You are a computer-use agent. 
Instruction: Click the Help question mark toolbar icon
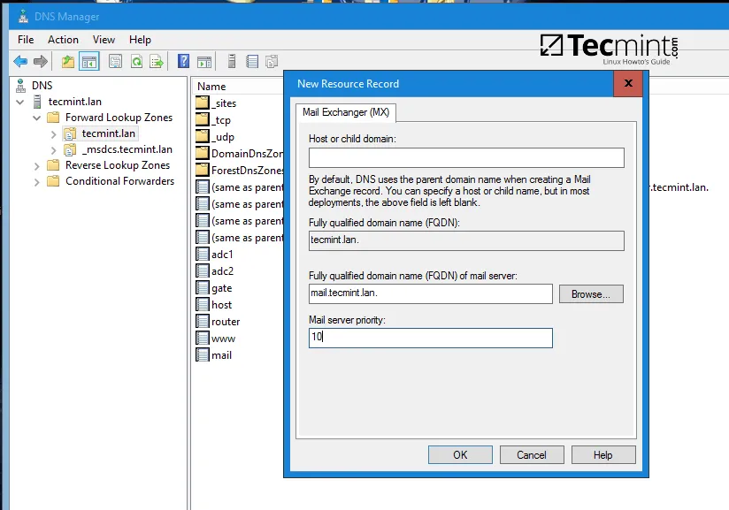182,61
